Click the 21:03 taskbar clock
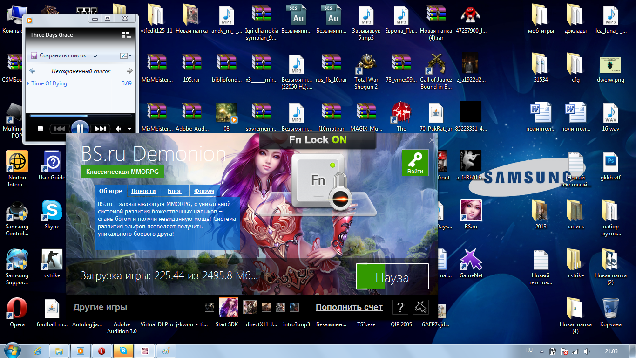 pyautogui.click(x=611, y=351)
